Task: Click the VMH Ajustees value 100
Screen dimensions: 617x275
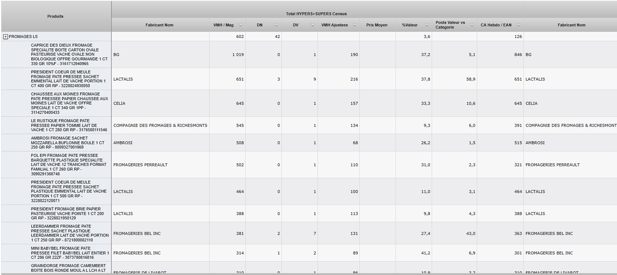Action: [x=354, y=192]
